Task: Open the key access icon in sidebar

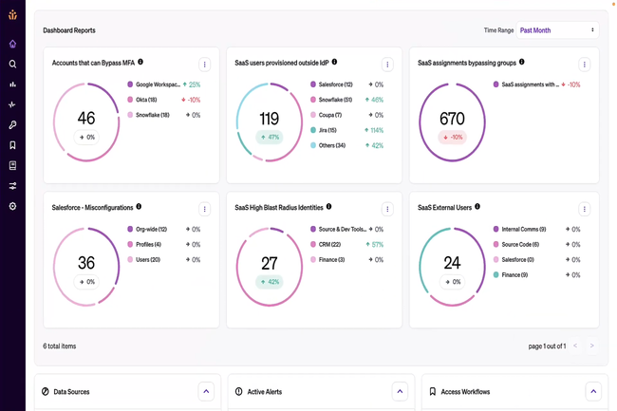Action: point(12,125)
